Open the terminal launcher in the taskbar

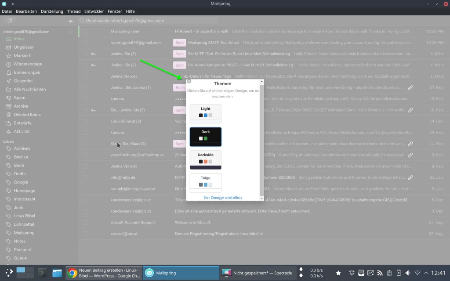(x=42, y=273)
